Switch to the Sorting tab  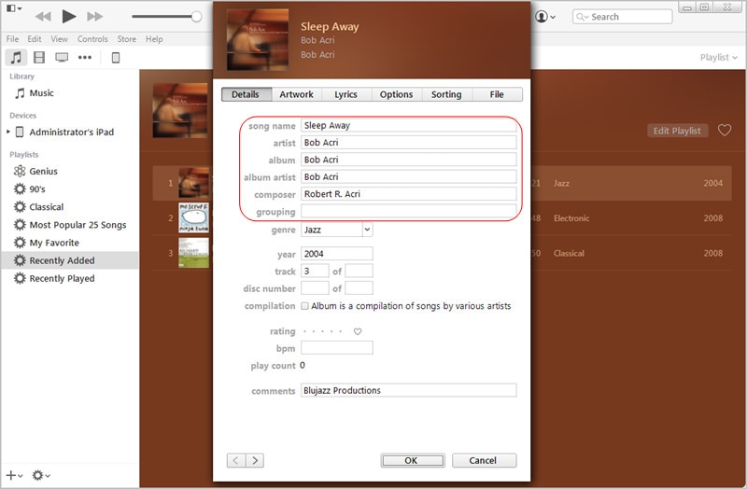pyautogui.click(x=446, y=94)
